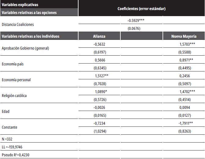Image resolution: width=205 pixels, height=159 pixels.
Task: Click the 1,5127** Alianza coefficient
Action: pos(101,76)
